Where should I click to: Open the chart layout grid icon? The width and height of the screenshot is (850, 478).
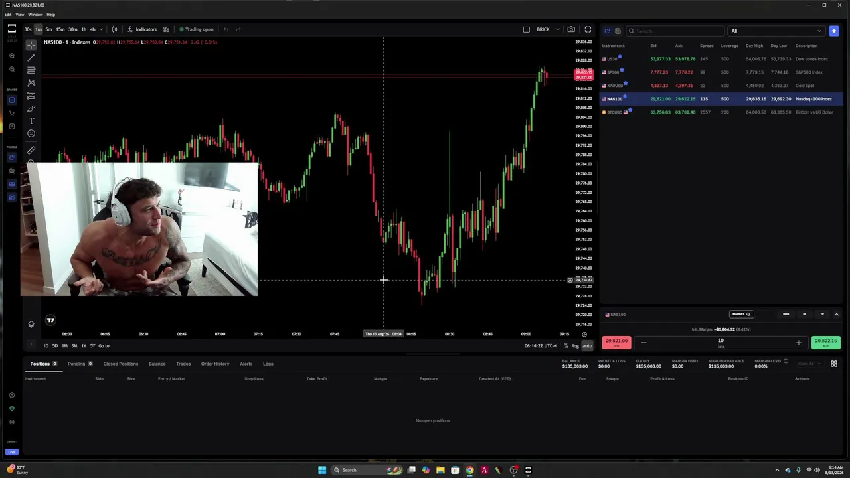pyautogui.click(x=166, y=29)
